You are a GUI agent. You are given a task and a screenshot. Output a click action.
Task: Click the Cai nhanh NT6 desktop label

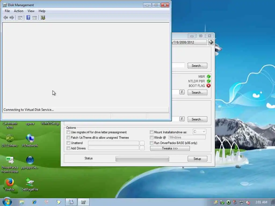(10, 125)
